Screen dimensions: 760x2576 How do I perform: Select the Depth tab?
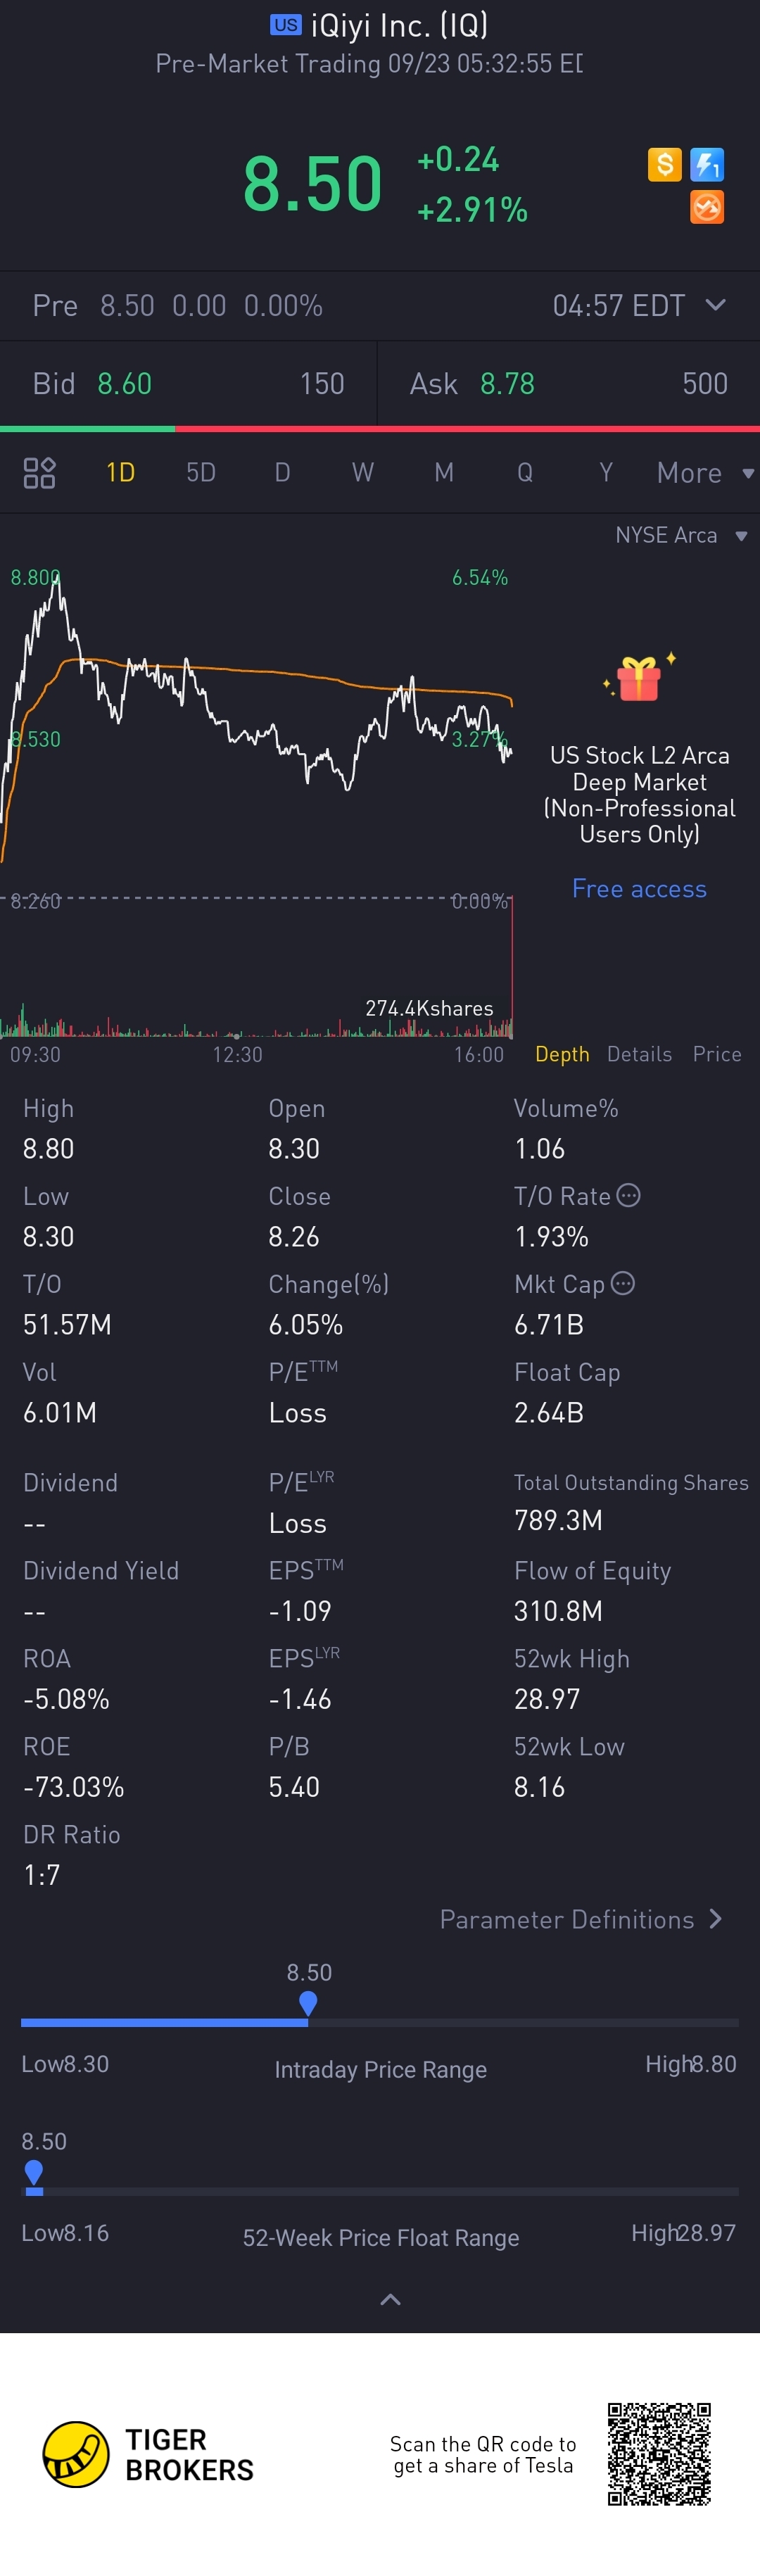point(562,1054)
